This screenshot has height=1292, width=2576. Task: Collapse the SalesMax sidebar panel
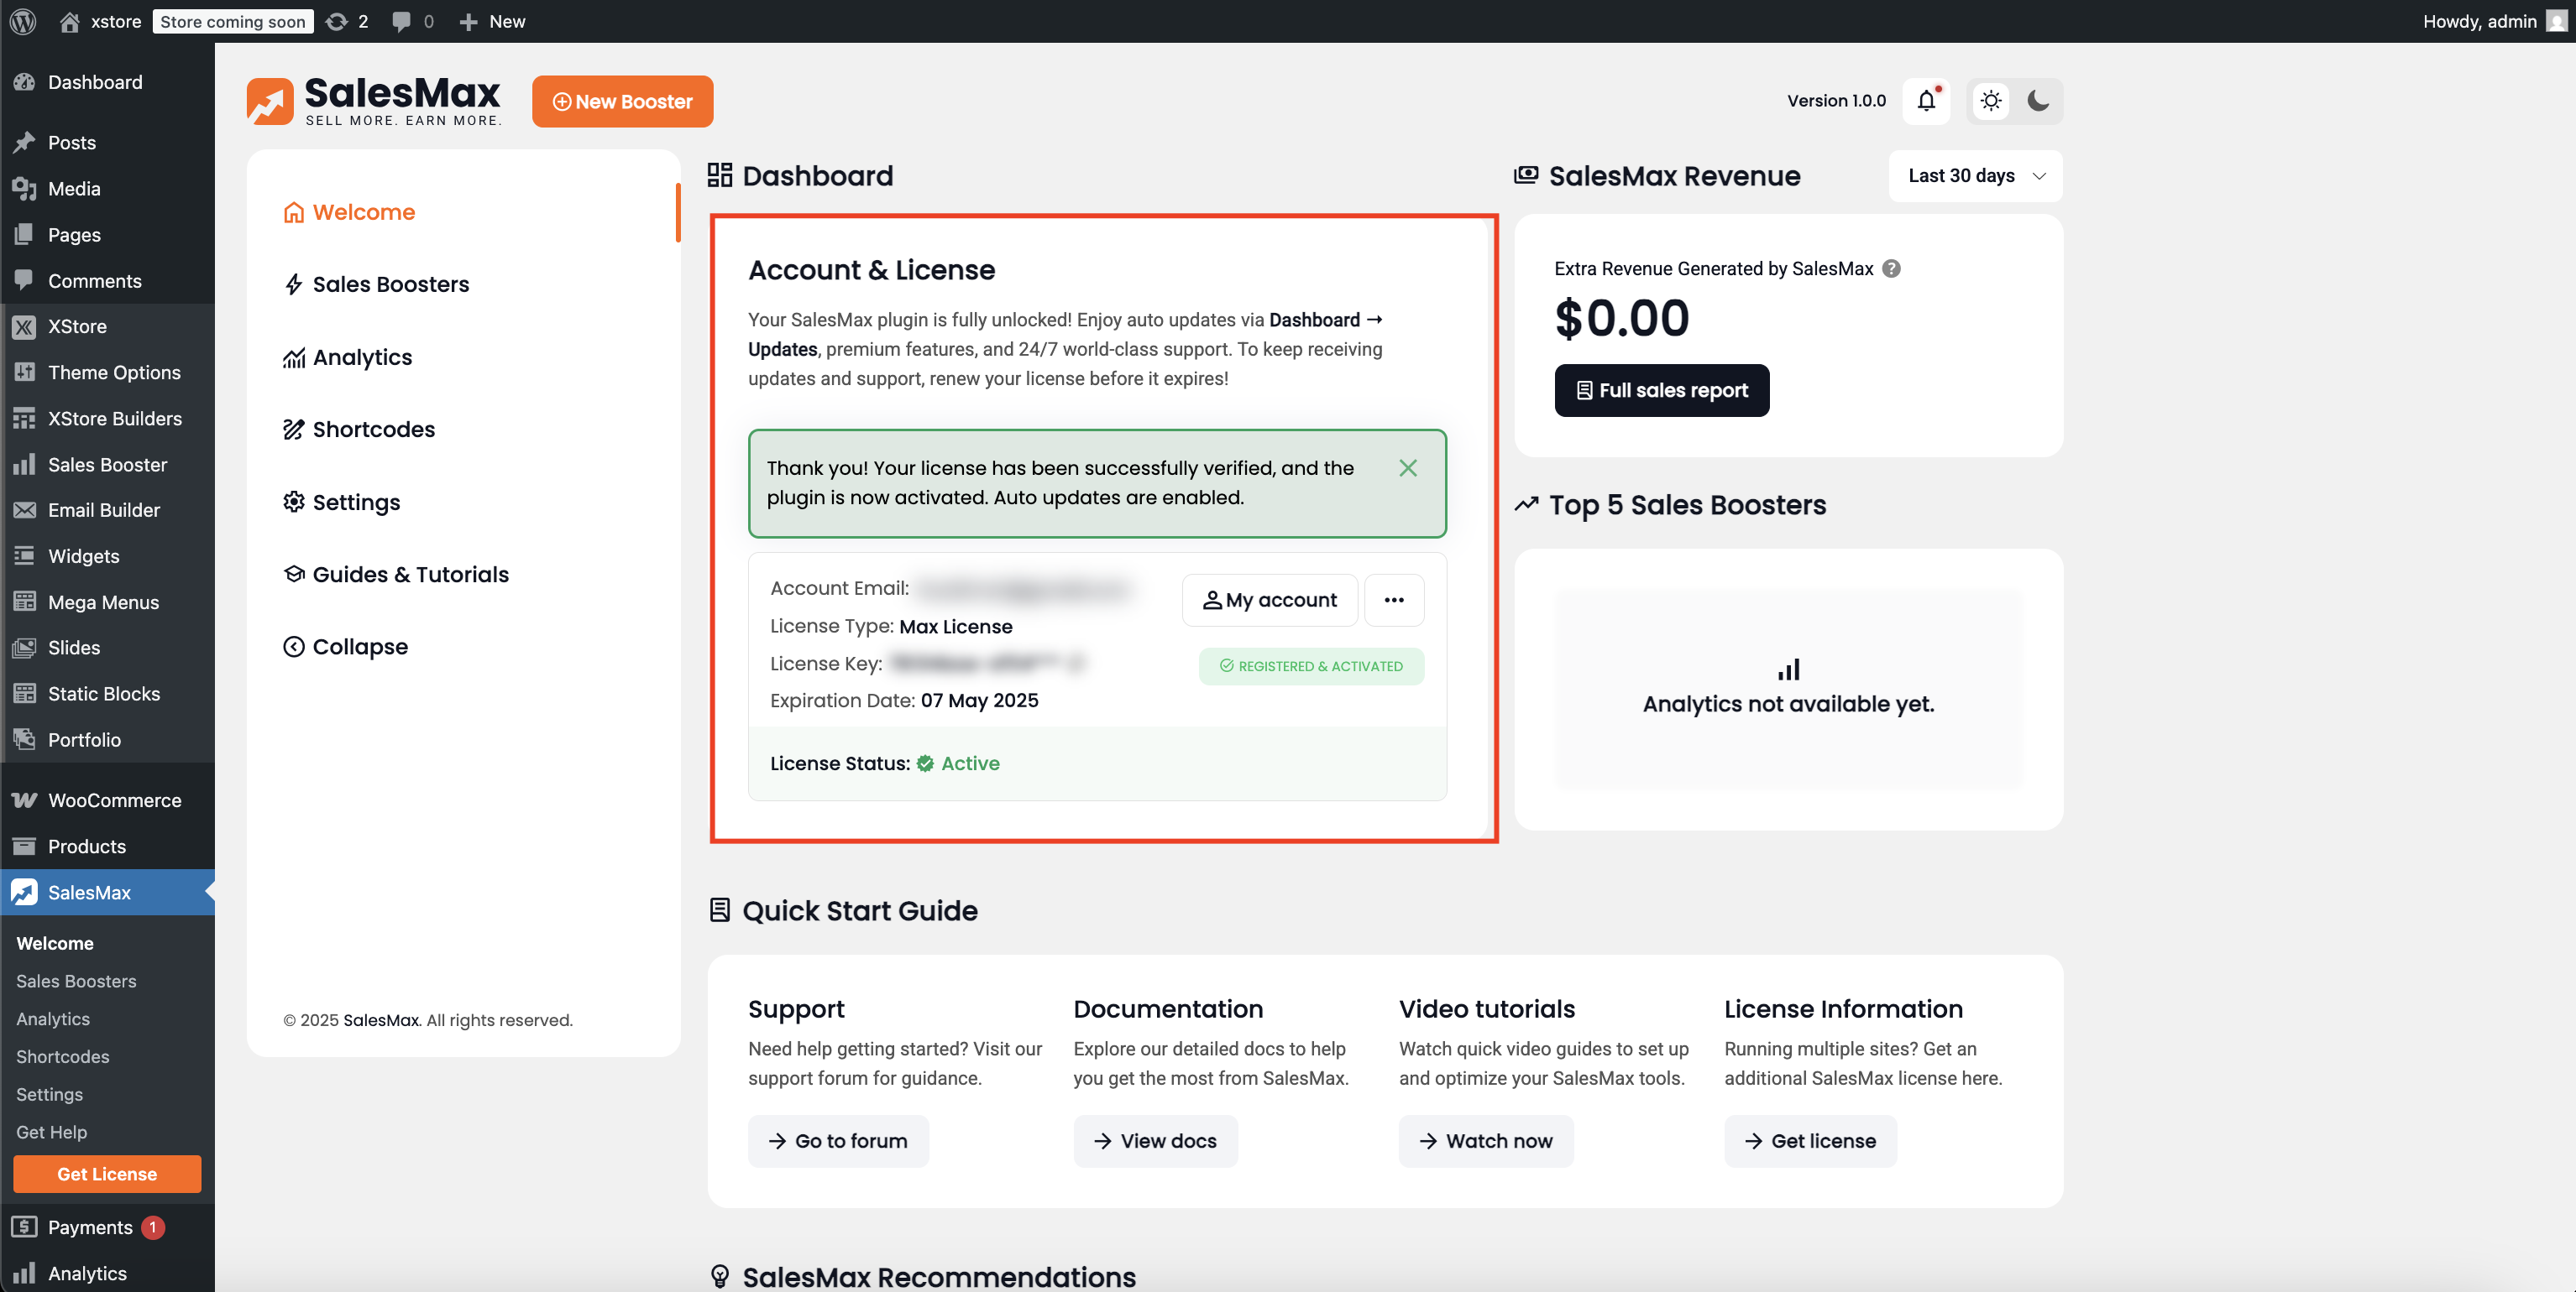[x=346, y=647]
